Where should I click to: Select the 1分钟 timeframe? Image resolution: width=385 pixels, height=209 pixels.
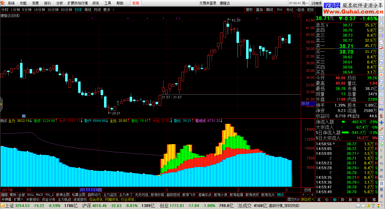click(x=16, y=10)
